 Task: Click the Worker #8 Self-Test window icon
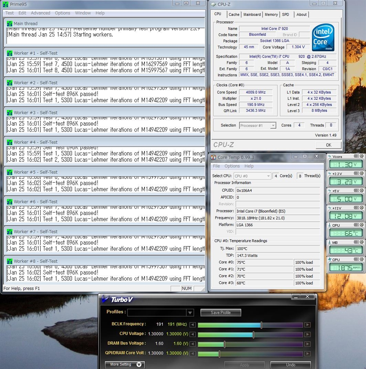point(9,262)
